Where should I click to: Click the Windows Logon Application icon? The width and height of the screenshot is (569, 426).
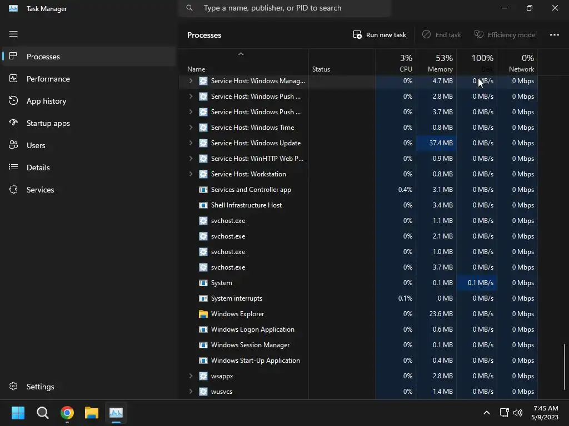click(203, 329)
